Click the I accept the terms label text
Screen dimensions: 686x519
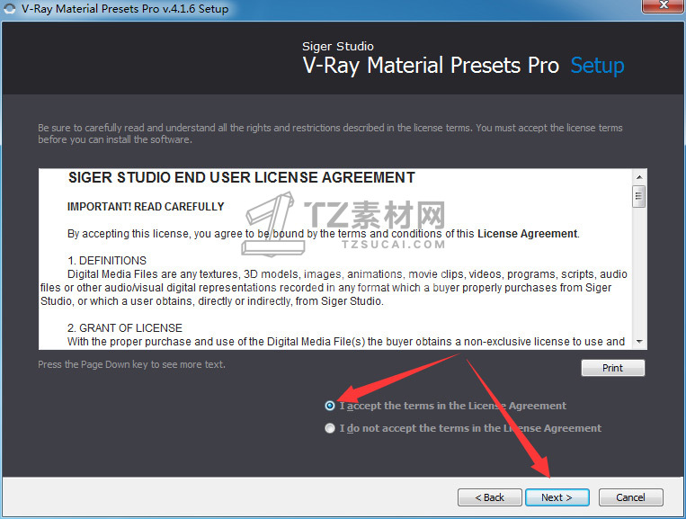pos(453,406)
